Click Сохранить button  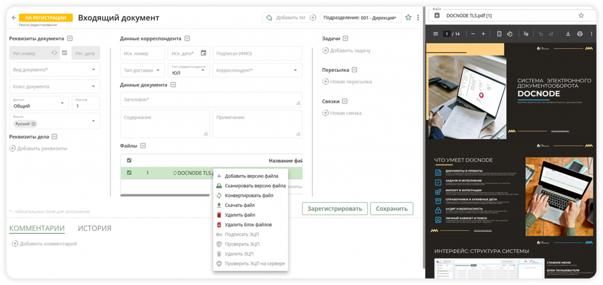tap(392, 209)
